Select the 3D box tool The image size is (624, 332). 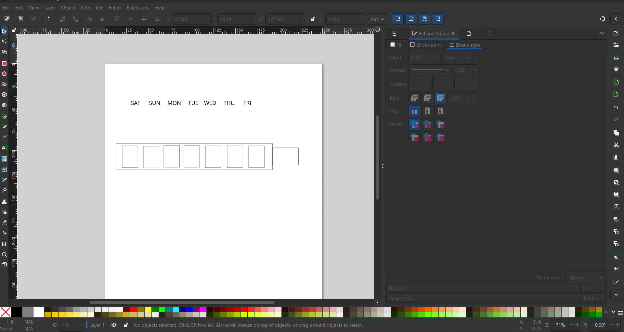(x=4, y=95)
